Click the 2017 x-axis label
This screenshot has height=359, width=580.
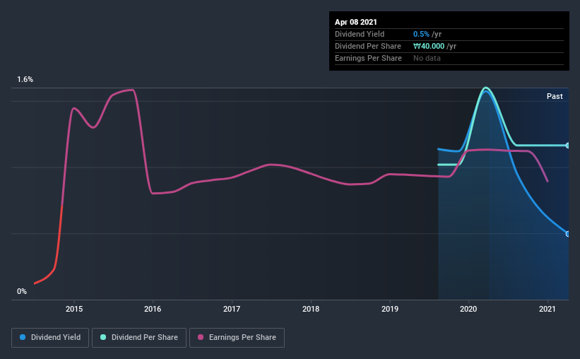[232, 309]
